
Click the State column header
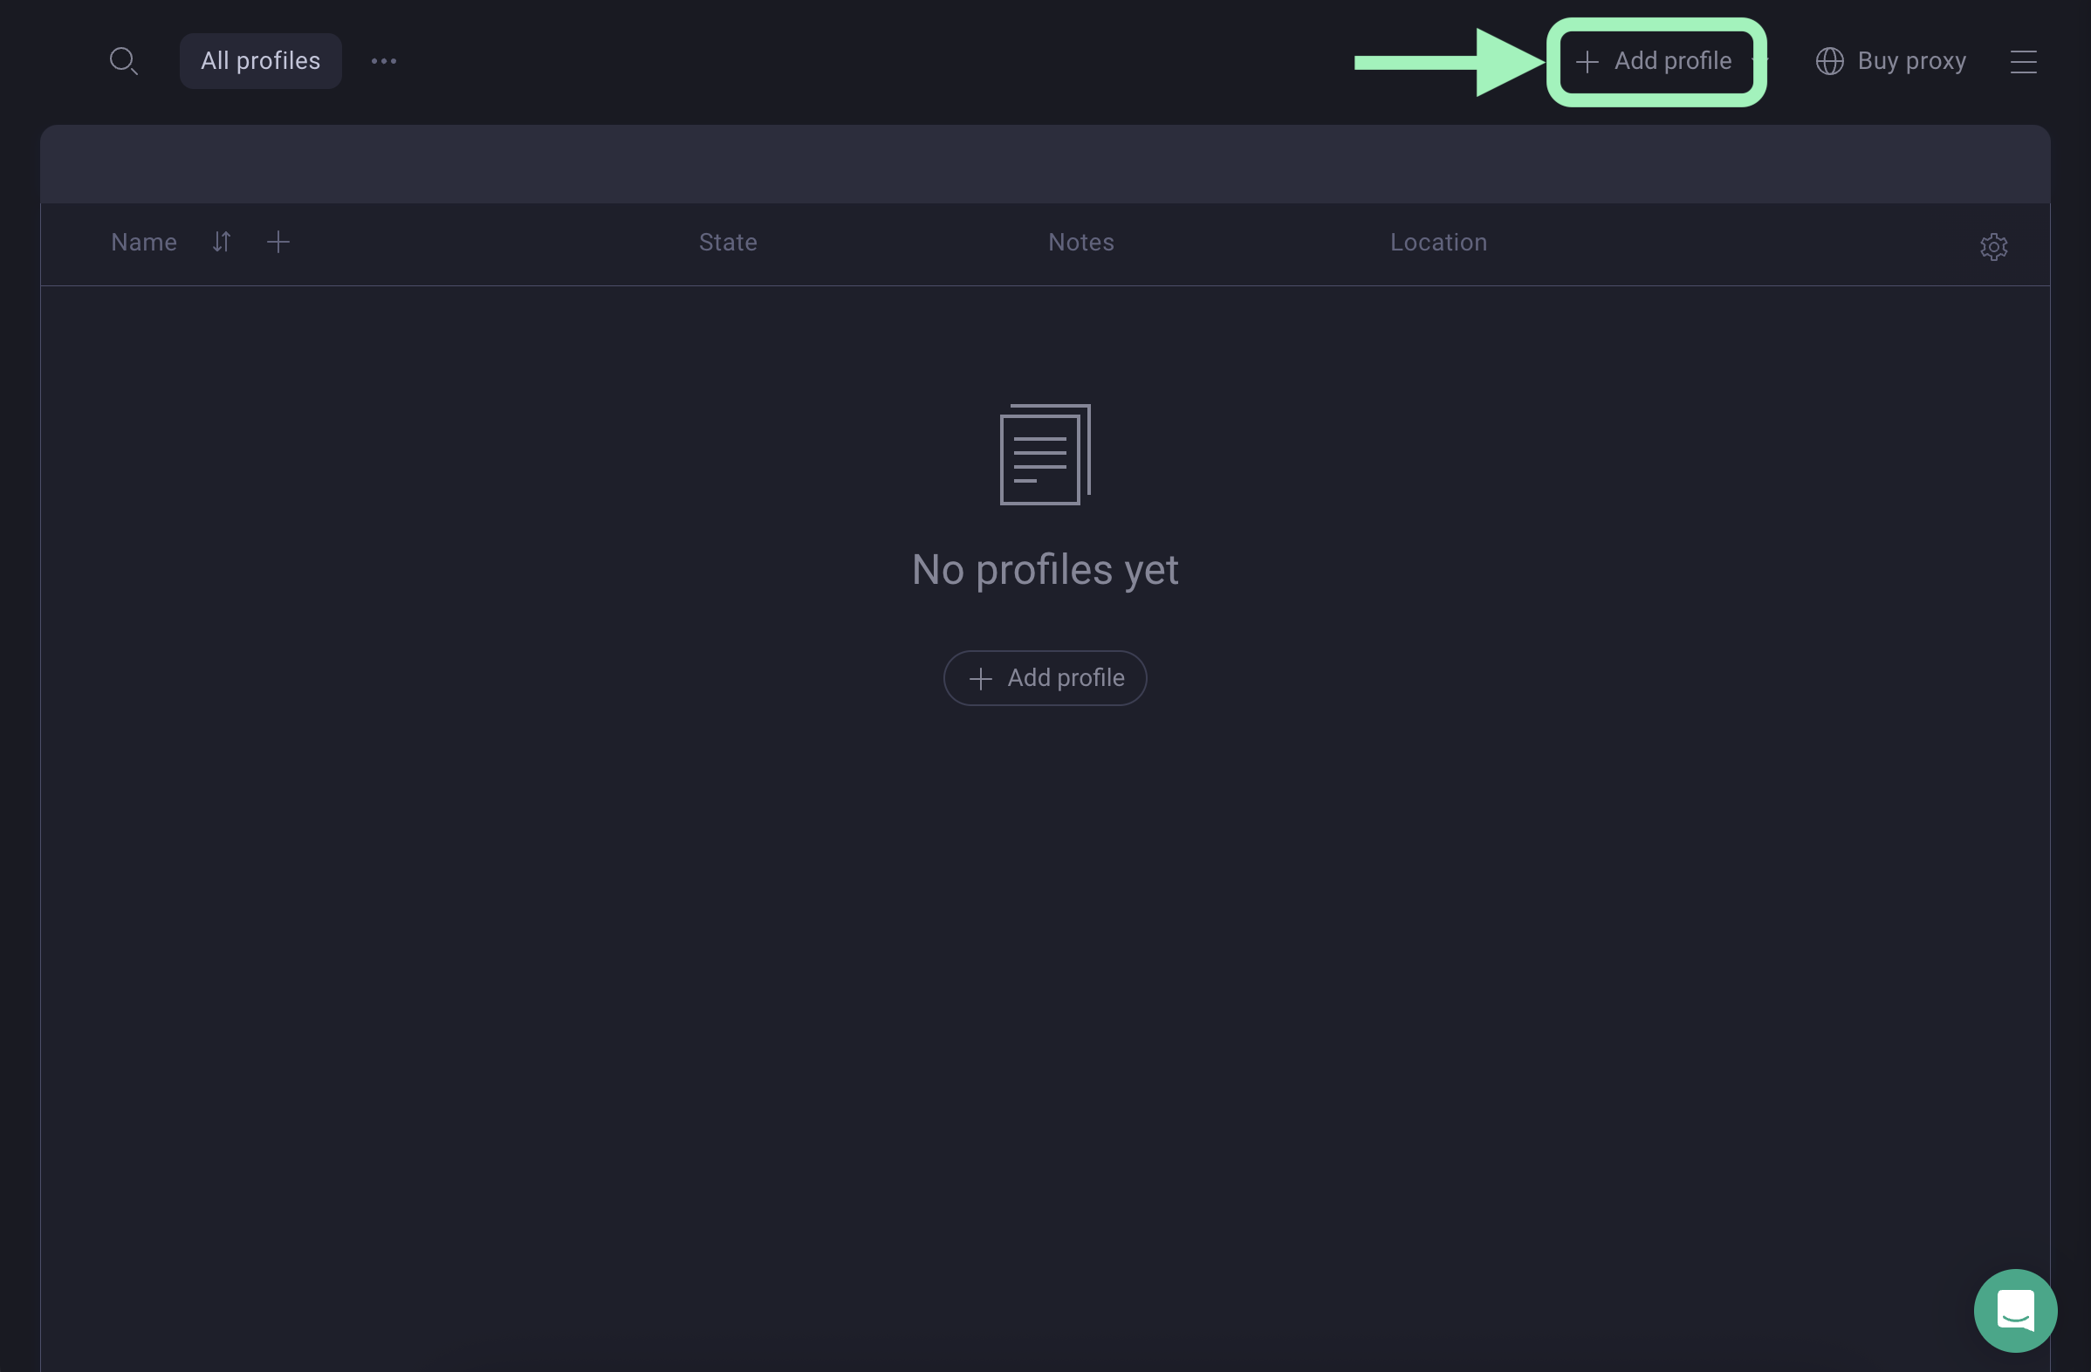pos(728,243)
